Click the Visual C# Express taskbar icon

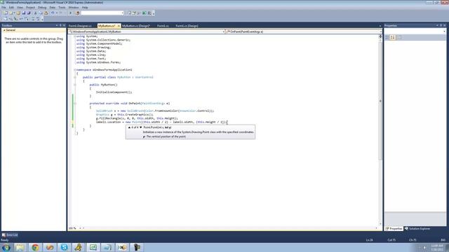pos(93,247)
